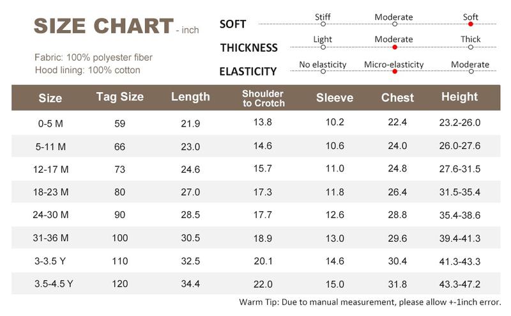Click the Tag Size column header

[x=119, y=97]
